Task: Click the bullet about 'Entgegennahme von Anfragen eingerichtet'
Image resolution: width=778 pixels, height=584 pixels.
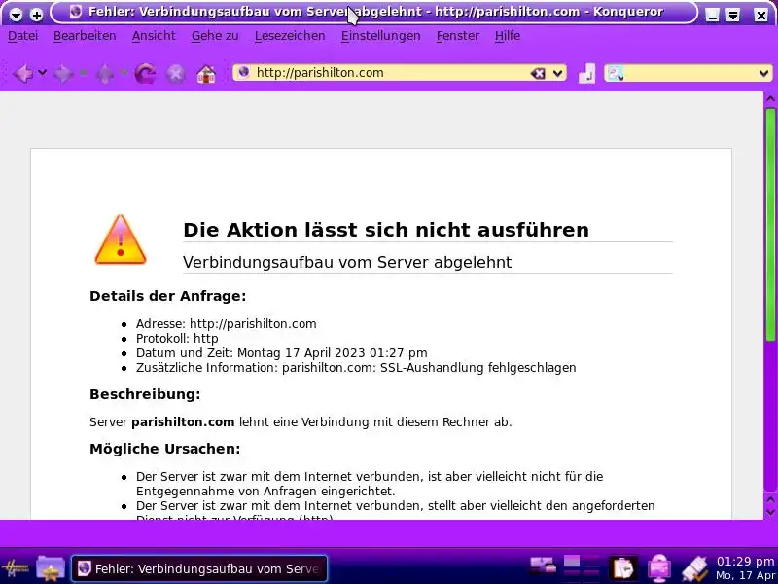Action: pos(370,484)
